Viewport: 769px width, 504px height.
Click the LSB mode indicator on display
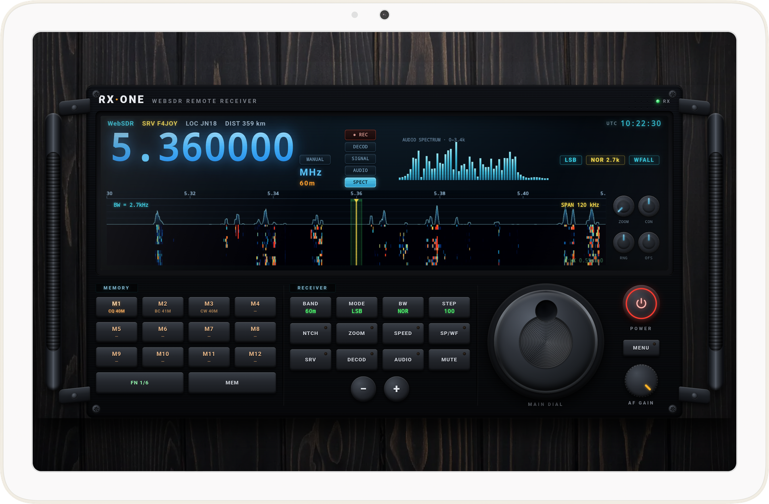[x=571, y=160]
